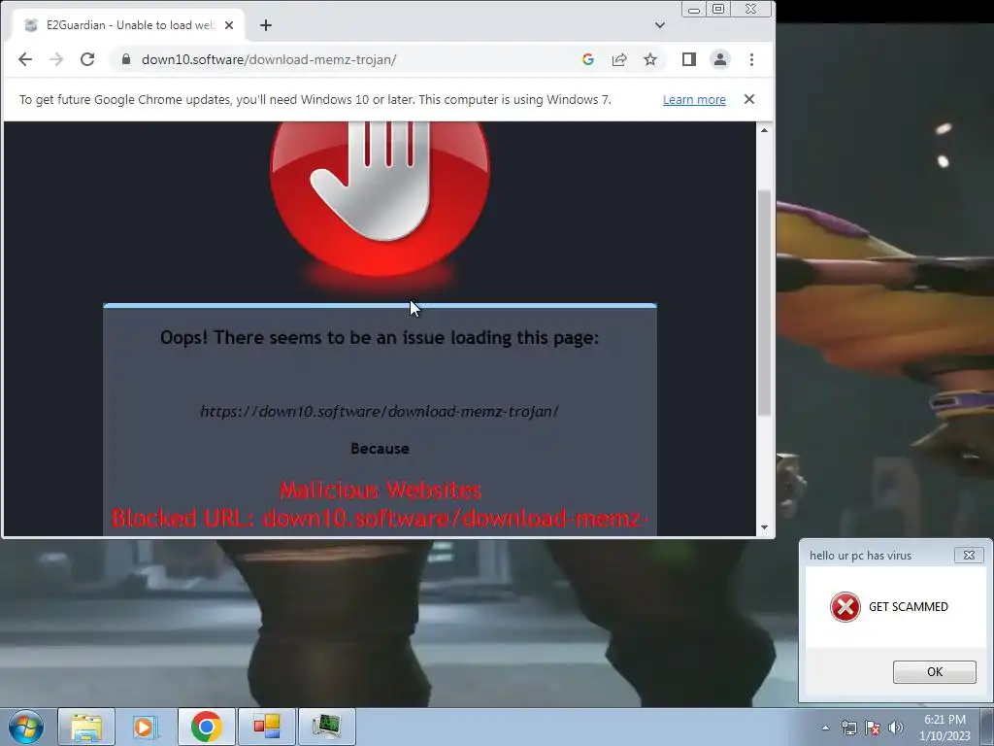Open the green monitor app in the taskbar

point(326,727)
